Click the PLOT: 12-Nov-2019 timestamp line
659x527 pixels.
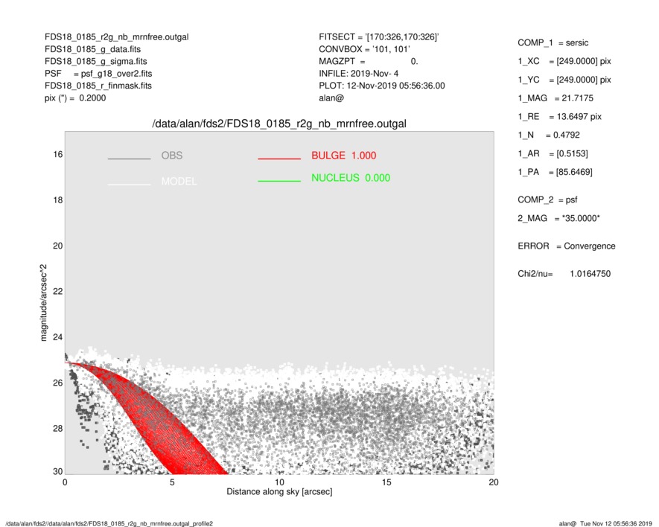coord(381,86)
